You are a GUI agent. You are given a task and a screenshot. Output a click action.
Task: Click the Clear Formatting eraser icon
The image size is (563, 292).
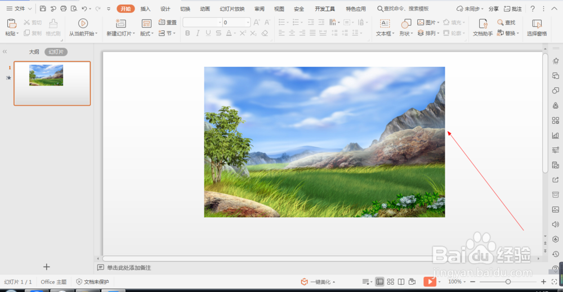pos(265,33)
